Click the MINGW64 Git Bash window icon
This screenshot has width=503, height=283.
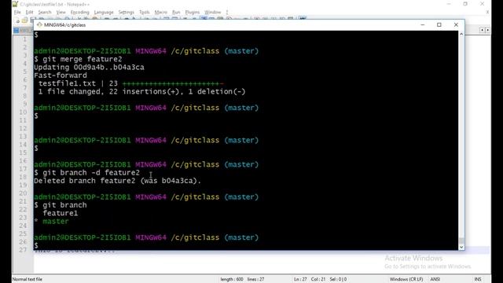pos(39,24)
